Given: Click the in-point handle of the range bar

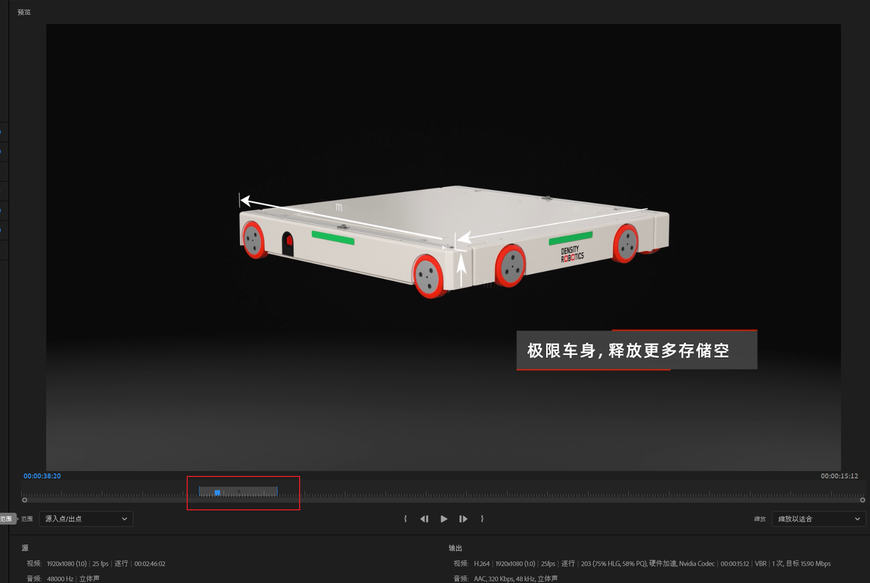Looking at the screenshot, I should click(x=199, y=491).
